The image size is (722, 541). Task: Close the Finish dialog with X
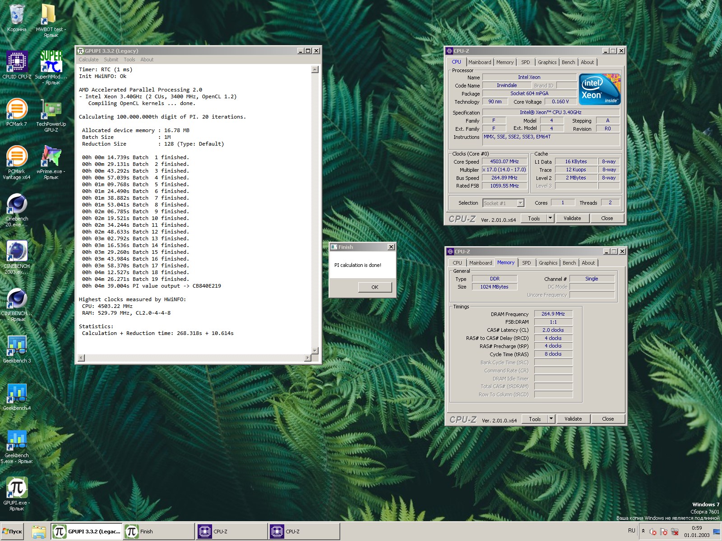(x=391, y=247)
